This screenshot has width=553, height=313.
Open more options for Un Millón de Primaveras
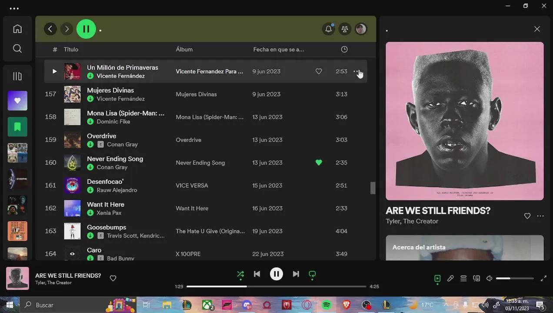(356, 71)
